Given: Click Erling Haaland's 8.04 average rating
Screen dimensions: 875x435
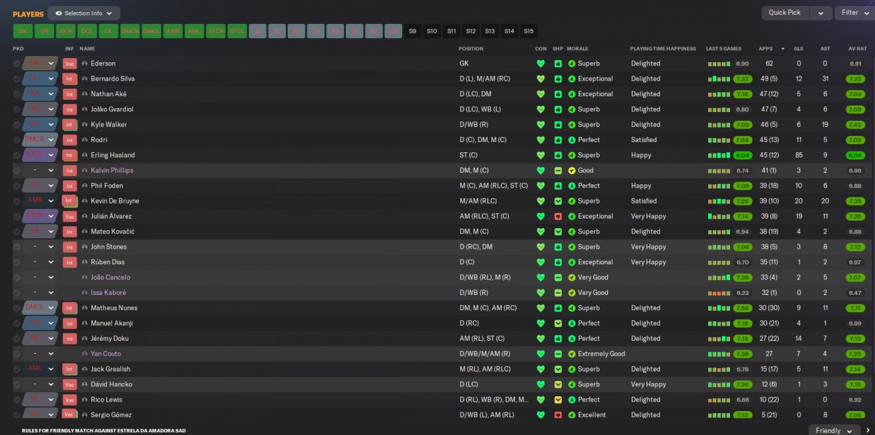Looking at the screenshot, I should [x=855, y=155].
